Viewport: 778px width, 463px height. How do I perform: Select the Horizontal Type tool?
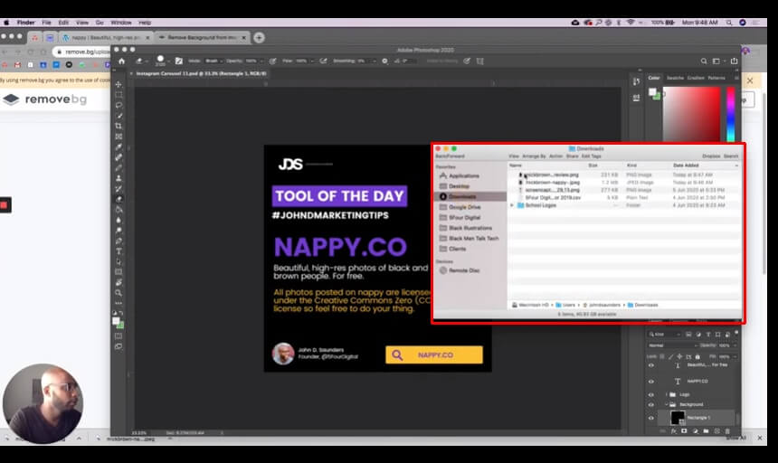(x=119, y=251)
